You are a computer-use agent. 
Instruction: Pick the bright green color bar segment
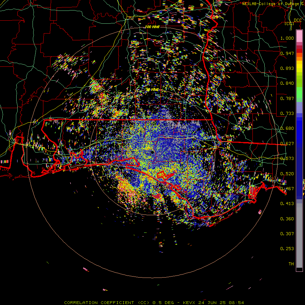[299, 93]
